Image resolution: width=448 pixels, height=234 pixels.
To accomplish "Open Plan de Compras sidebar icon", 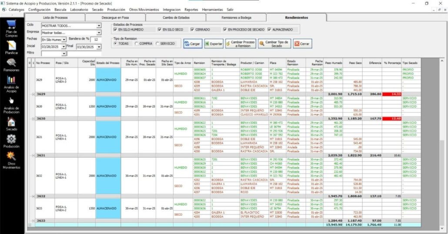I will (x=11, y=26).
